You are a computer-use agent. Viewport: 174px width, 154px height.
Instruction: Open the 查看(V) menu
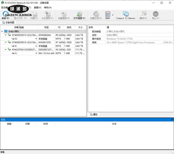pos(38,8)
